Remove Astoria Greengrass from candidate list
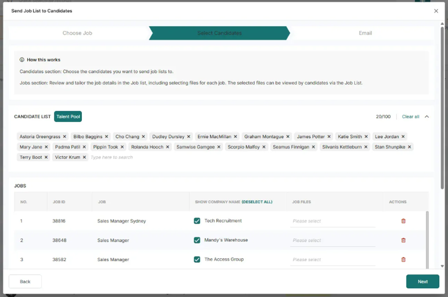448x297 pixels. (x=64, y=137)
